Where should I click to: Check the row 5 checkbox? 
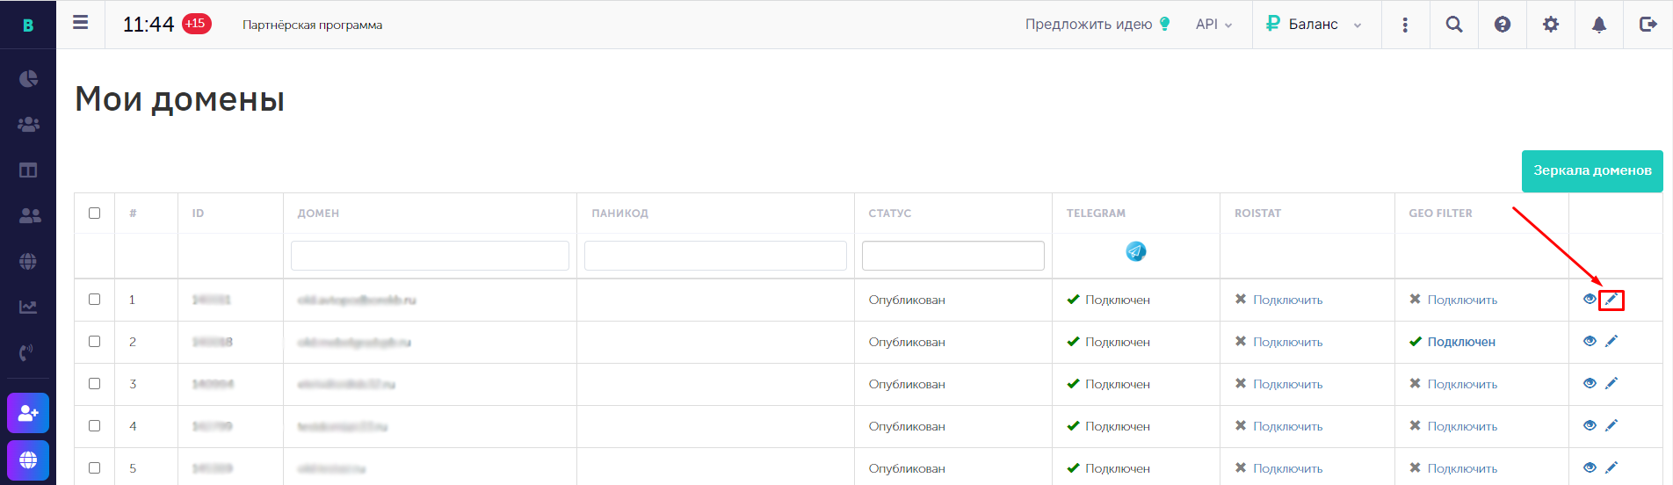94,467
